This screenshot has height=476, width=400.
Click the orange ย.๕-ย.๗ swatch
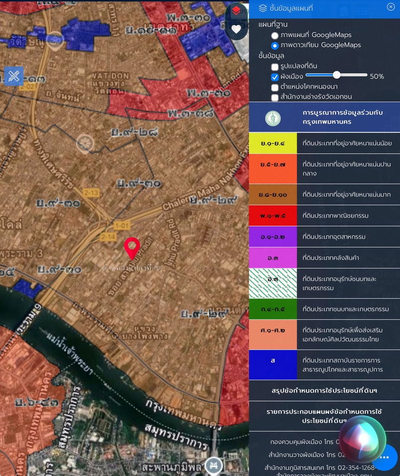tap(273, 169)
